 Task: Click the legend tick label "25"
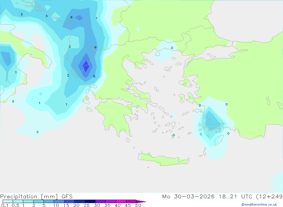[87, 205]
